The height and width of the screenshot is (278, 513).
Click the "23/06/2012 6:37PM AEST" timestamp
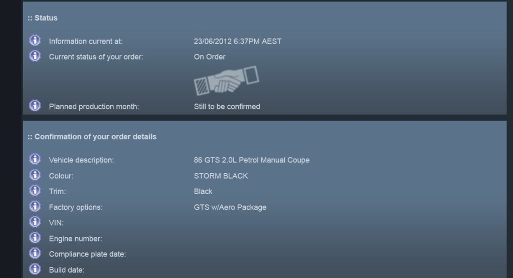click(x=238, y=41)
